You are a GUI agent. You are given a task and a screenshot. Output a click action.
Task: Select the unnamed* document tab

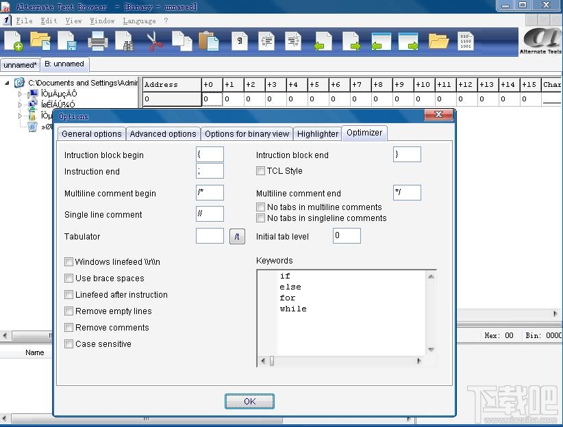[x=20, y=65]
